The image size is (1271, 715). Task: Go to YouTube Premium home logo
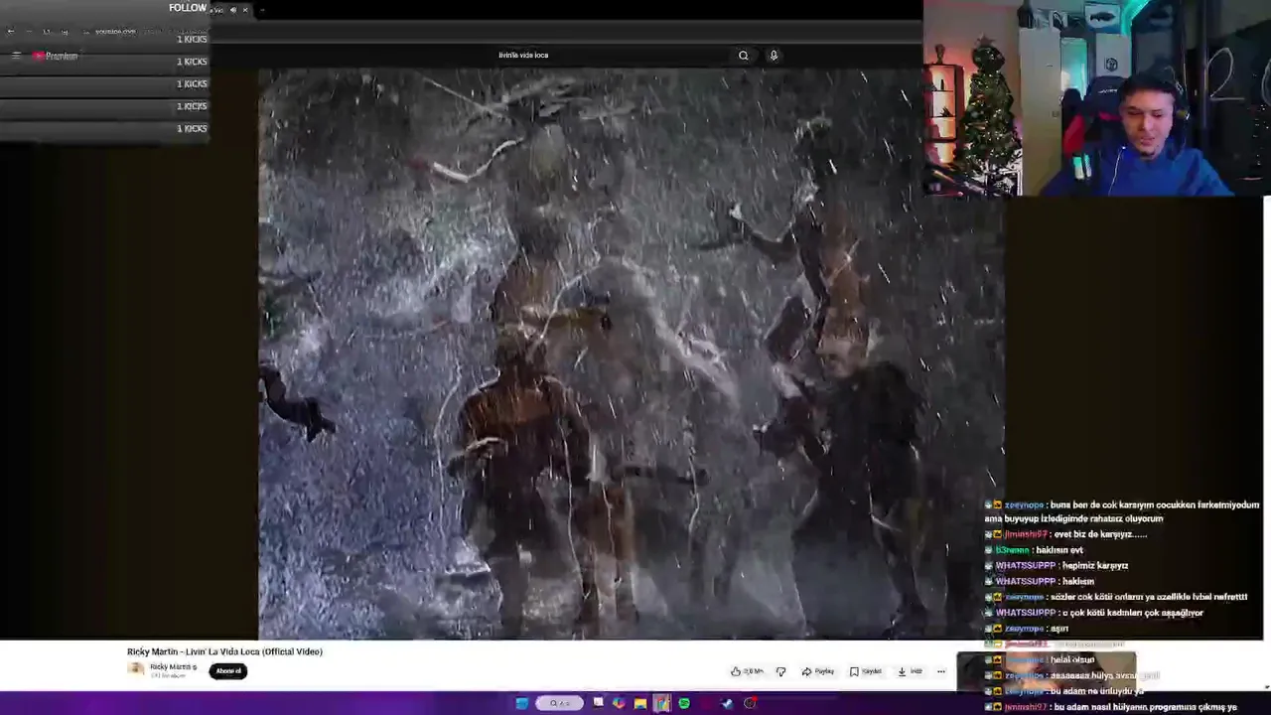click(x=56, y=56)
